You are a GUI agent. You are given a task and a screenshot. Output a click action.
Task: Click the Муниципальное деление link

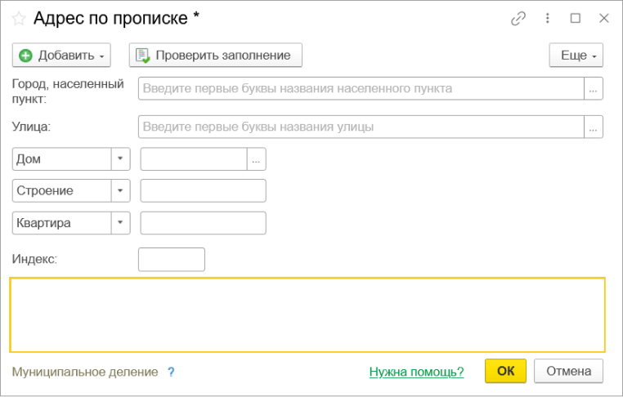point(85,372)
